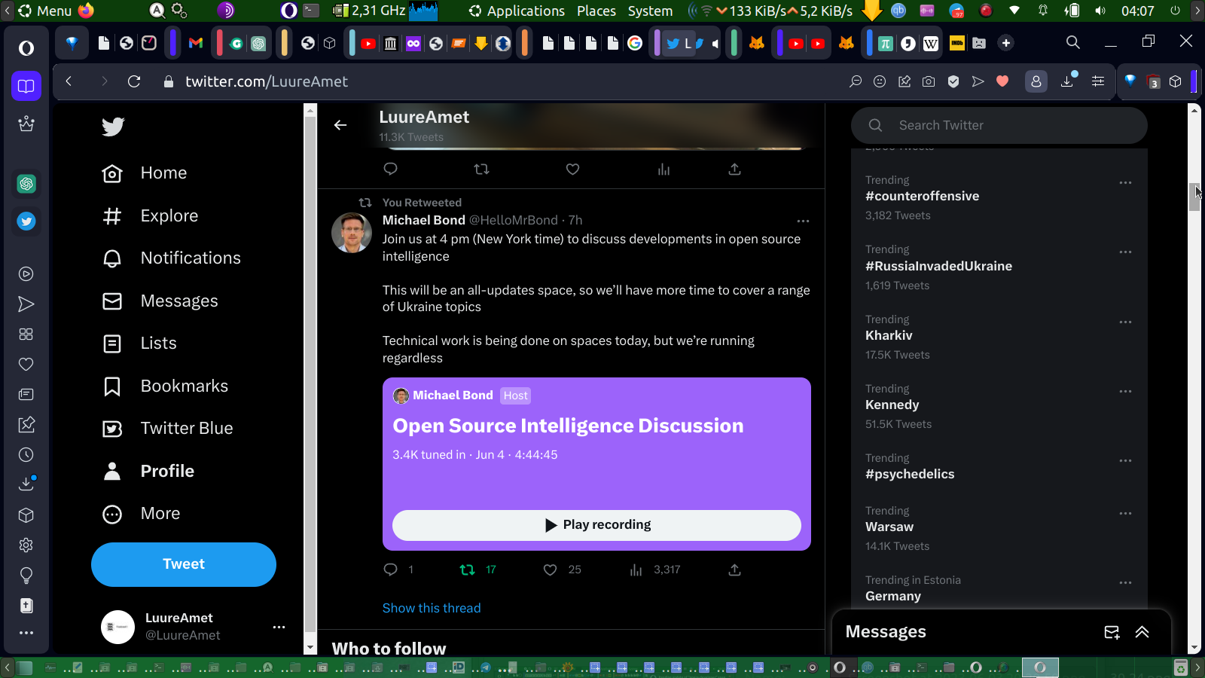Go back using the arrow beside LuureAmet header
The width and height of the screenshot is (1205, 678).
click(x=340, y=125)
